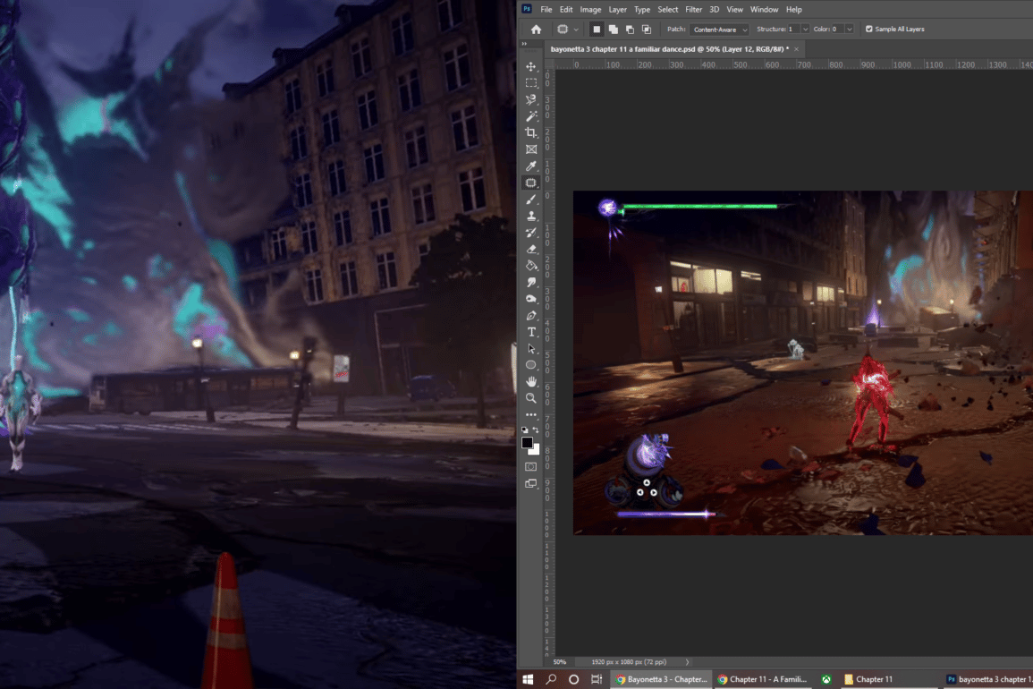
Task: Open the Filter menu
Action: tap(693, 9)
